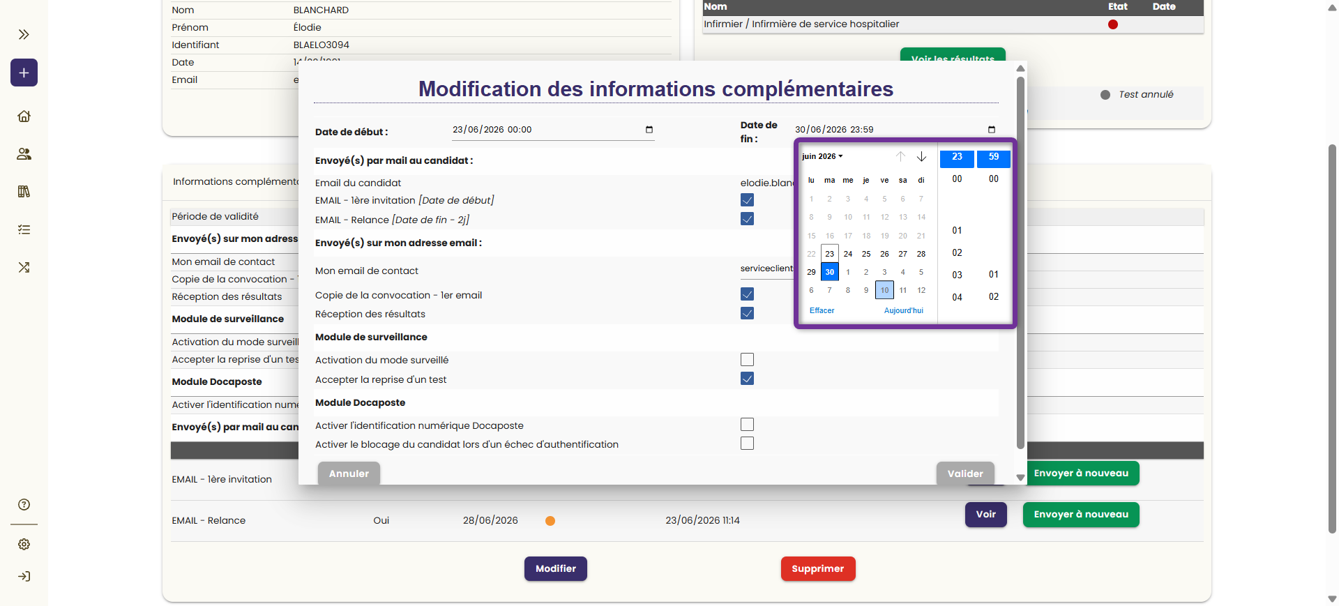Image resolution: width=1339 pixels, height=606 pixels.
Task: Click modal scrollbar up arrow
Action: click(x=1020, y=68)
